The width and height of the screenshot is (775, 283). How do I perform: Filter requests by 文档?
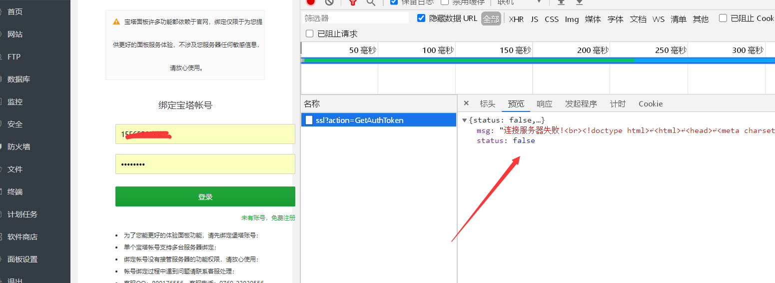[638, 19]
